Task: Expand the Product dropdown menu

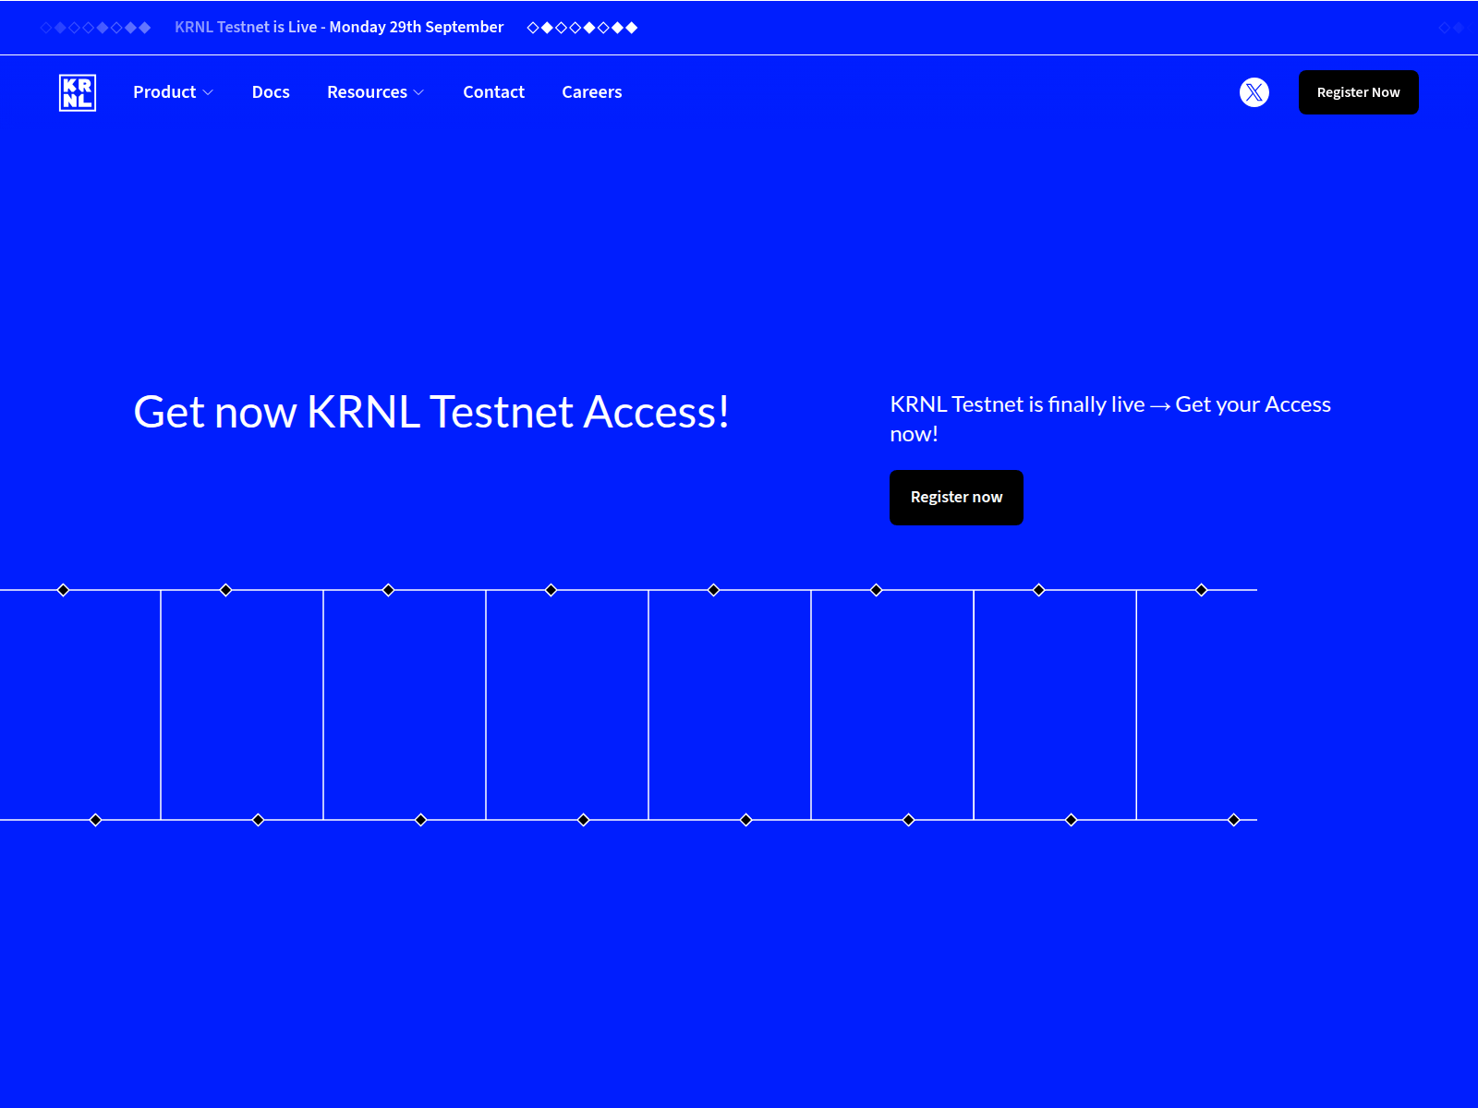Action: coord(166,92)
